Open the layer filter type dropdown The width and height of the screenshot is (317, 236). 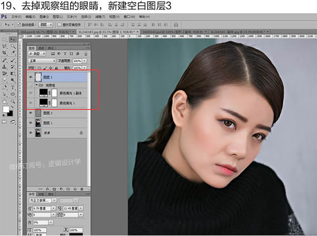coord(37,53)
